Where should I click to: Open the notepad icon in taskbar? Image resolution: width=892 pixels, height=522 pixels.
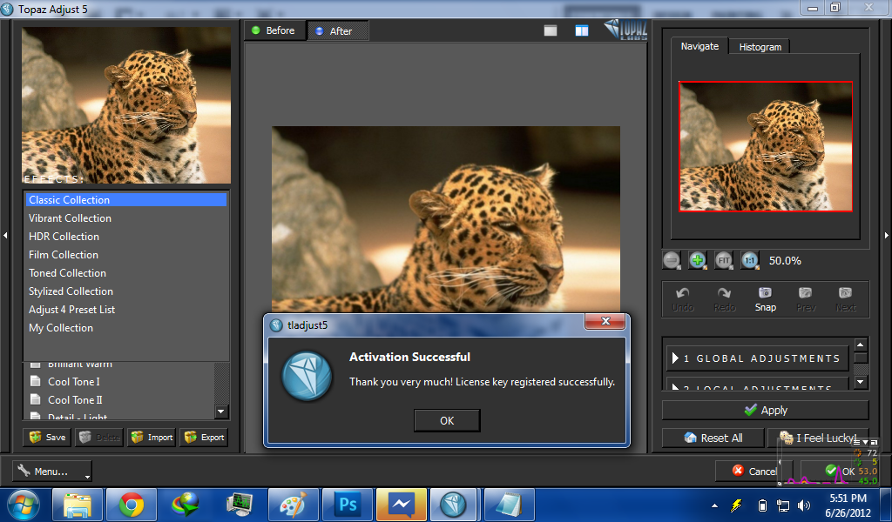click(509, 505)
